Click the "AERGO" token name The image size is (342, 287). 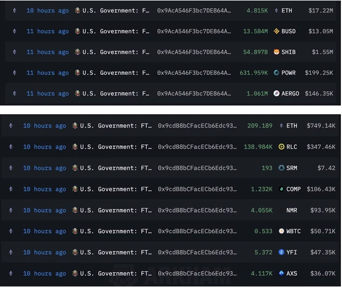(x=290, y=93)
